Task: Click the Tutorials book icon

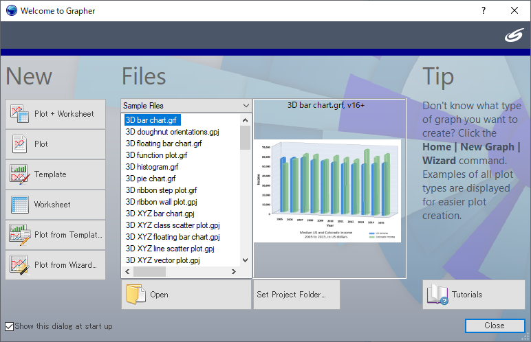Action: tap(437, 295)
